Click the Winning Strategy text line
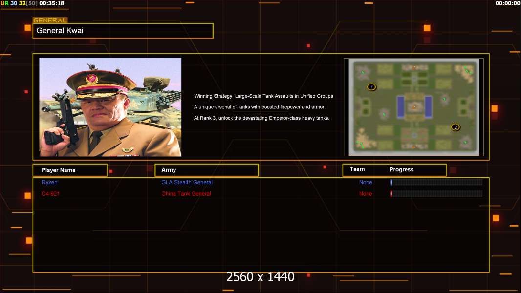Viewport: 521px width, 293px height. click(x=263, y=96)
